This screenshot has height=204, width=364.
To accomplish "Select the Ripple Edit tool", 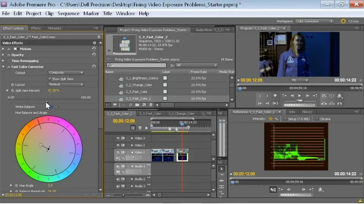I will 221,181.
